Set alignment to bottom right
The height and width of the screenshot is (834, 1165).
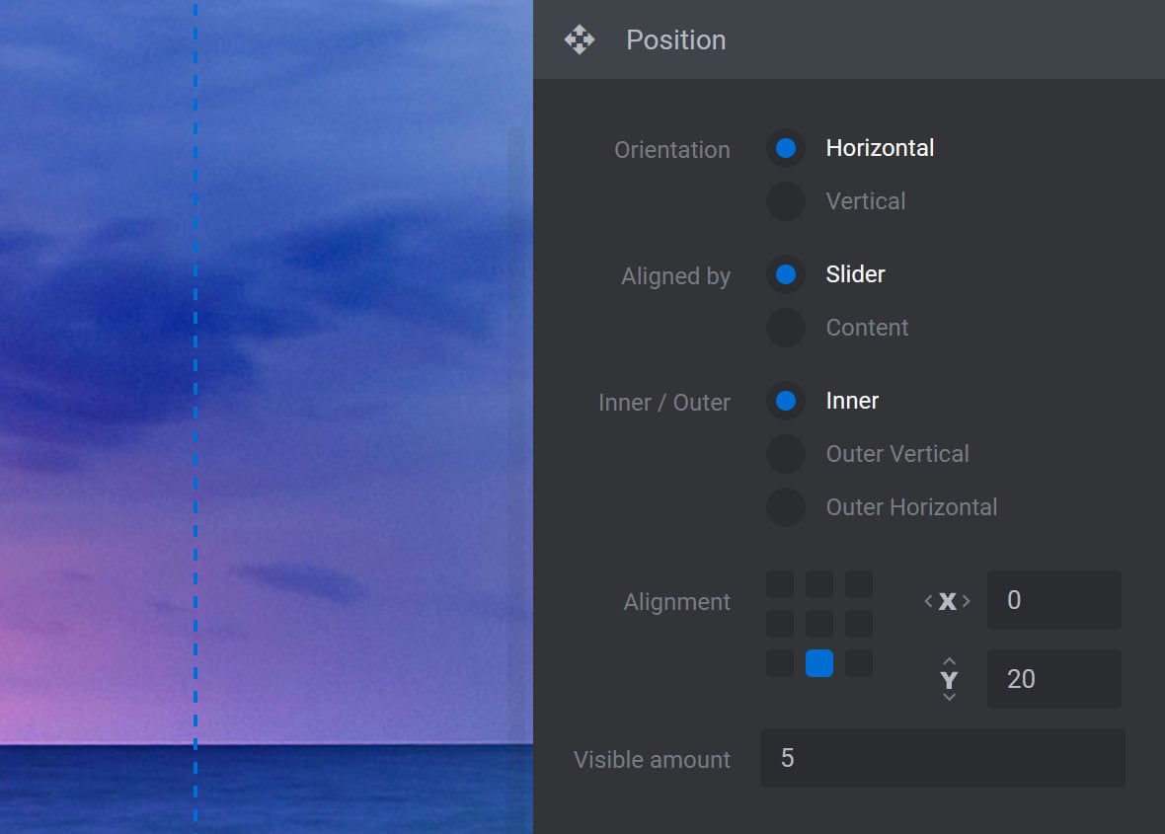click(x=858, y=663)
